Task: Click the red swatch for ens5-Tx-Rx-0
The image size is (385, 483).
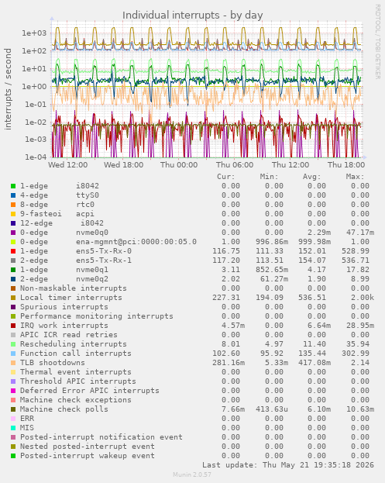Action: (13, 251)
